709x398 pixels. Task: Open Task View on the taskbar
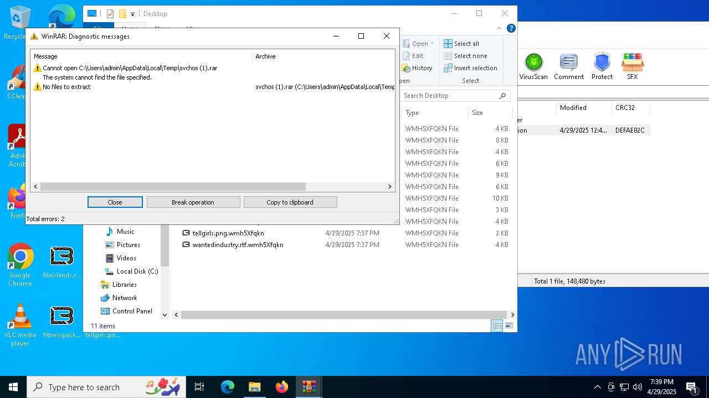[199, 387]
